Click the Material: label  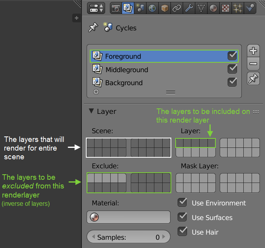tap(105, 203)
